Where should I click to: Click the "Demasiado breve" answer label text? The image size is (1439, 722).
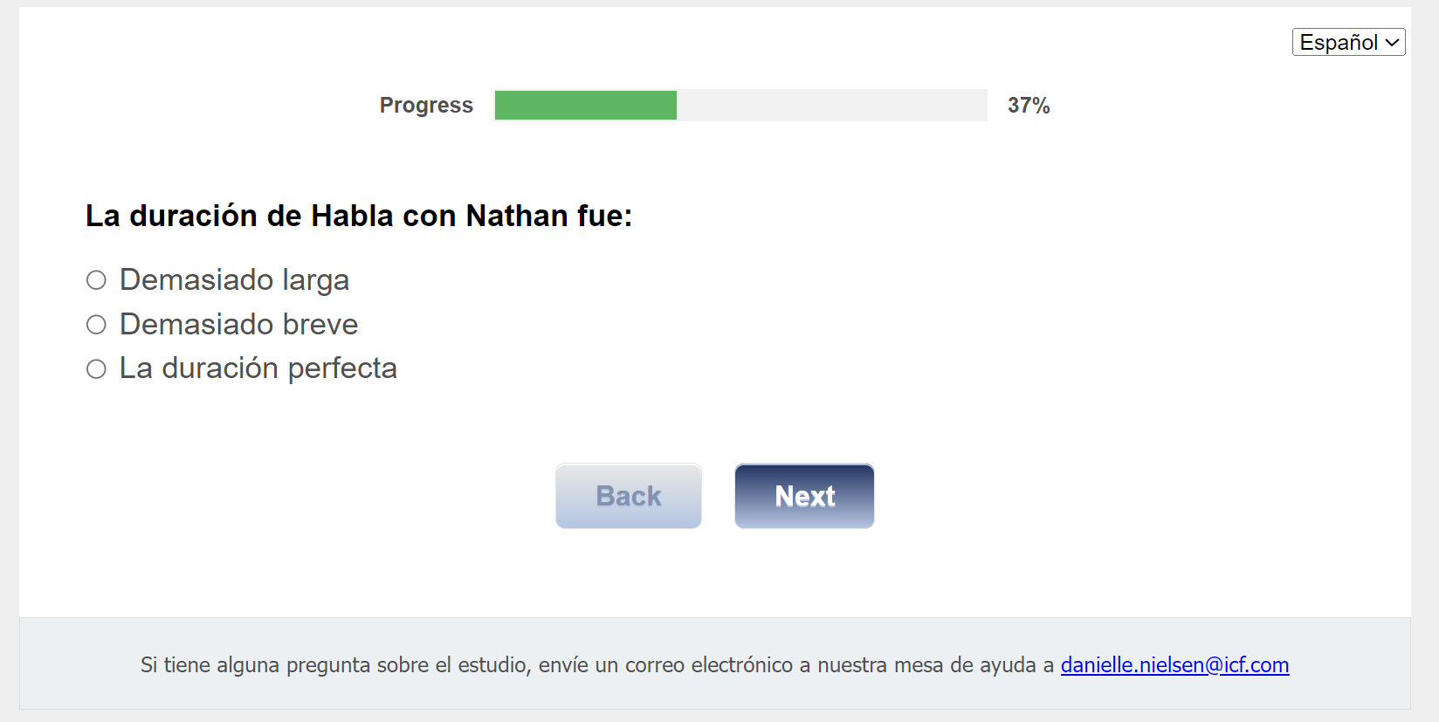click(x=238, y=325)
